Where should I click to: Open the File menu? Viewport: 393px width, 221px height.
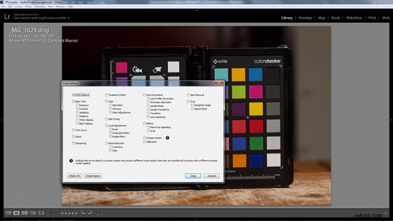(x=3, y=7)
